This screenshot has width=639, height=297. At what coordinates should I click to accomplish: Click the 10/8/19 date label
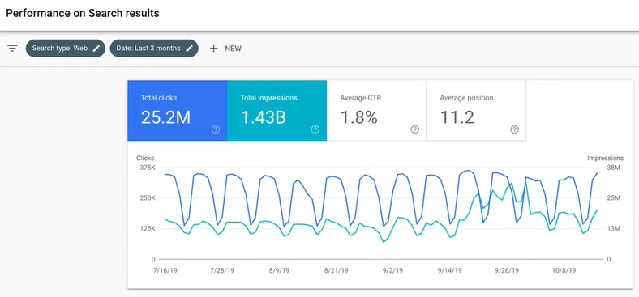564,270
